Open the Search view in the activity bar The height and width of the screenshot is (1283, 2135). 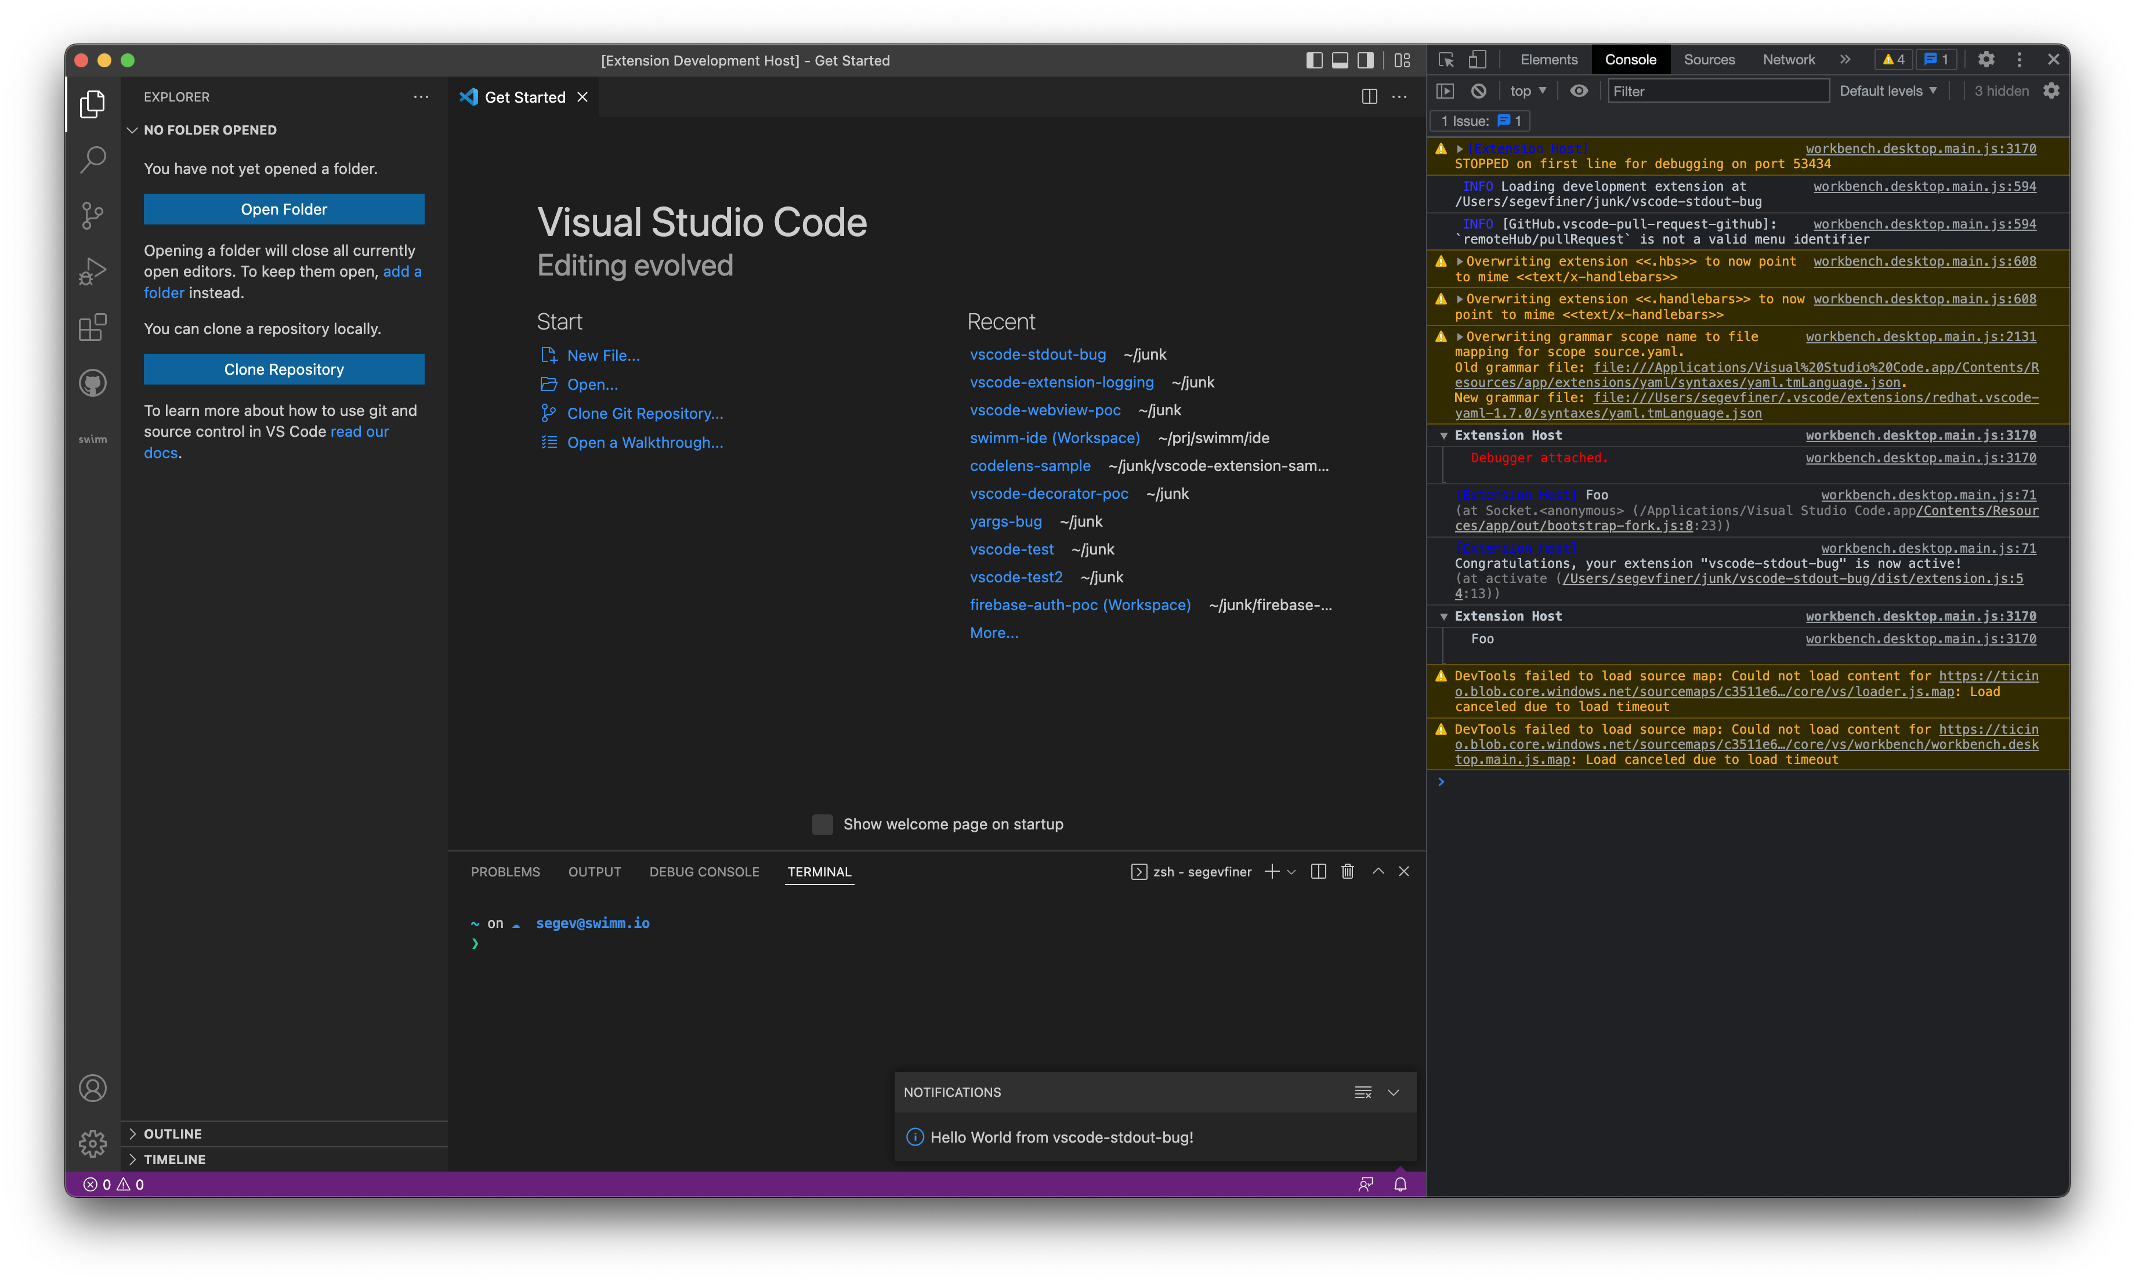(92, 159)
